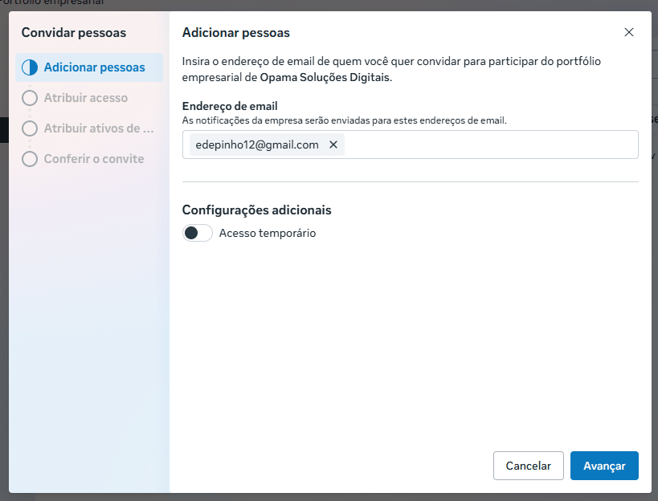Image resolution: width=658 pixels, height=501 pixels.
Task: Jump to the Conferir o convite label
Action: [x=94, y=159]
